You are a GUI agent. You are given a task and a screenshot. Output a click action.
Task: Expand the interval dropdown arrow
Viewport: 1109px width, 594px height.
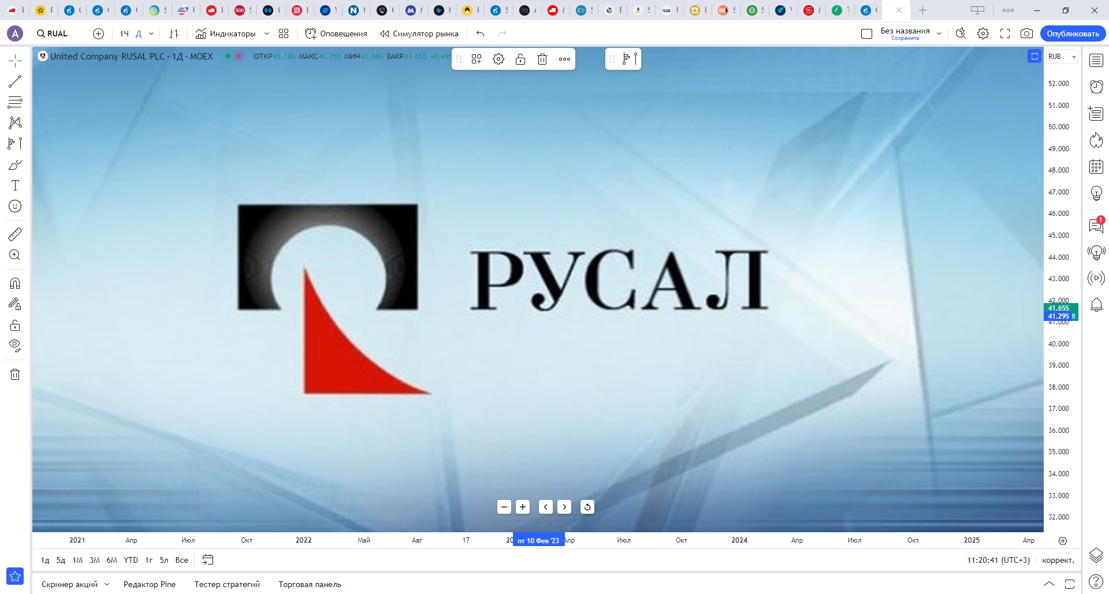pyautogui.click(x=151, y=33)
